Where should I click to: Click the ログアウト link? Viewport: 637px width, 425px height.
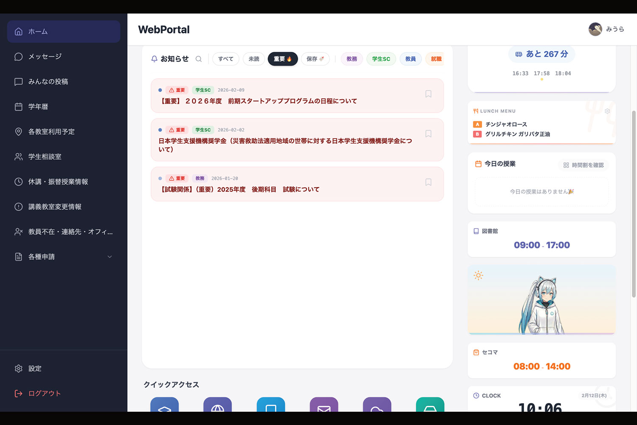[x=44, y=394]
